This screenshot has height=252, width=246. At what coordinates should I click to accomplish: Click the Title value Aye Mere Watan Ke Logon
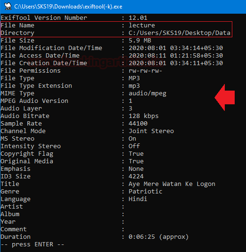click(172, 184)
